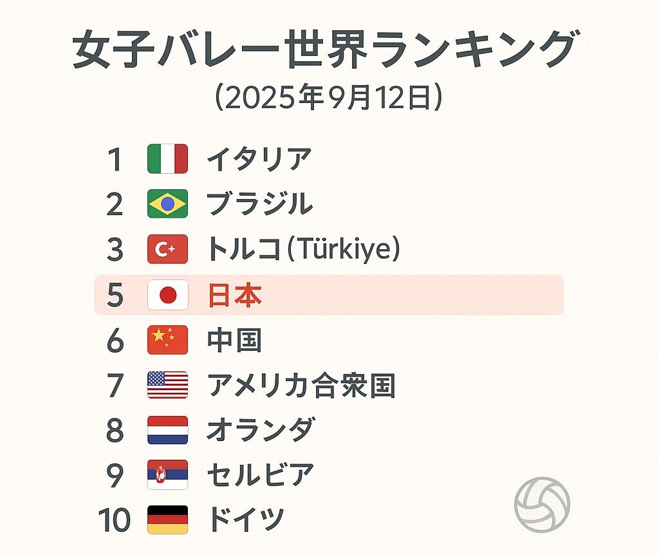
Task: Click the イタリア country name
Action: click(x=259, y=159)
